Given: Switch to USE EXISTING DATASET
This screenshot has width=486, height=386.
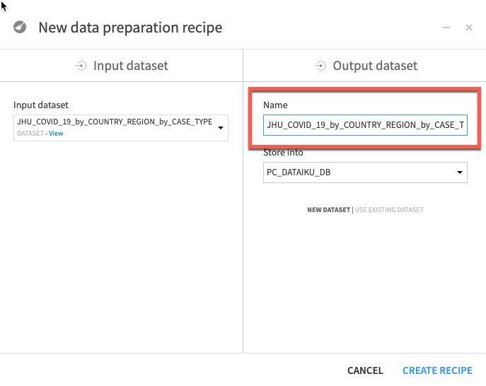Looking at the screenshot, I should [x=389, y=210].
